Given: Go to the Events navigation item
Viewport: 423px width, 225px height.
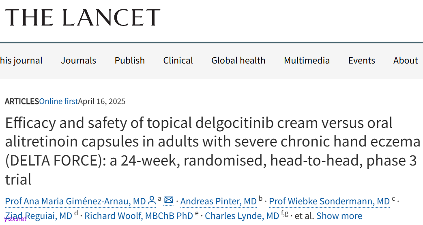Looking at the screenshot, I should pyautogui.click(x=362, y=61).
